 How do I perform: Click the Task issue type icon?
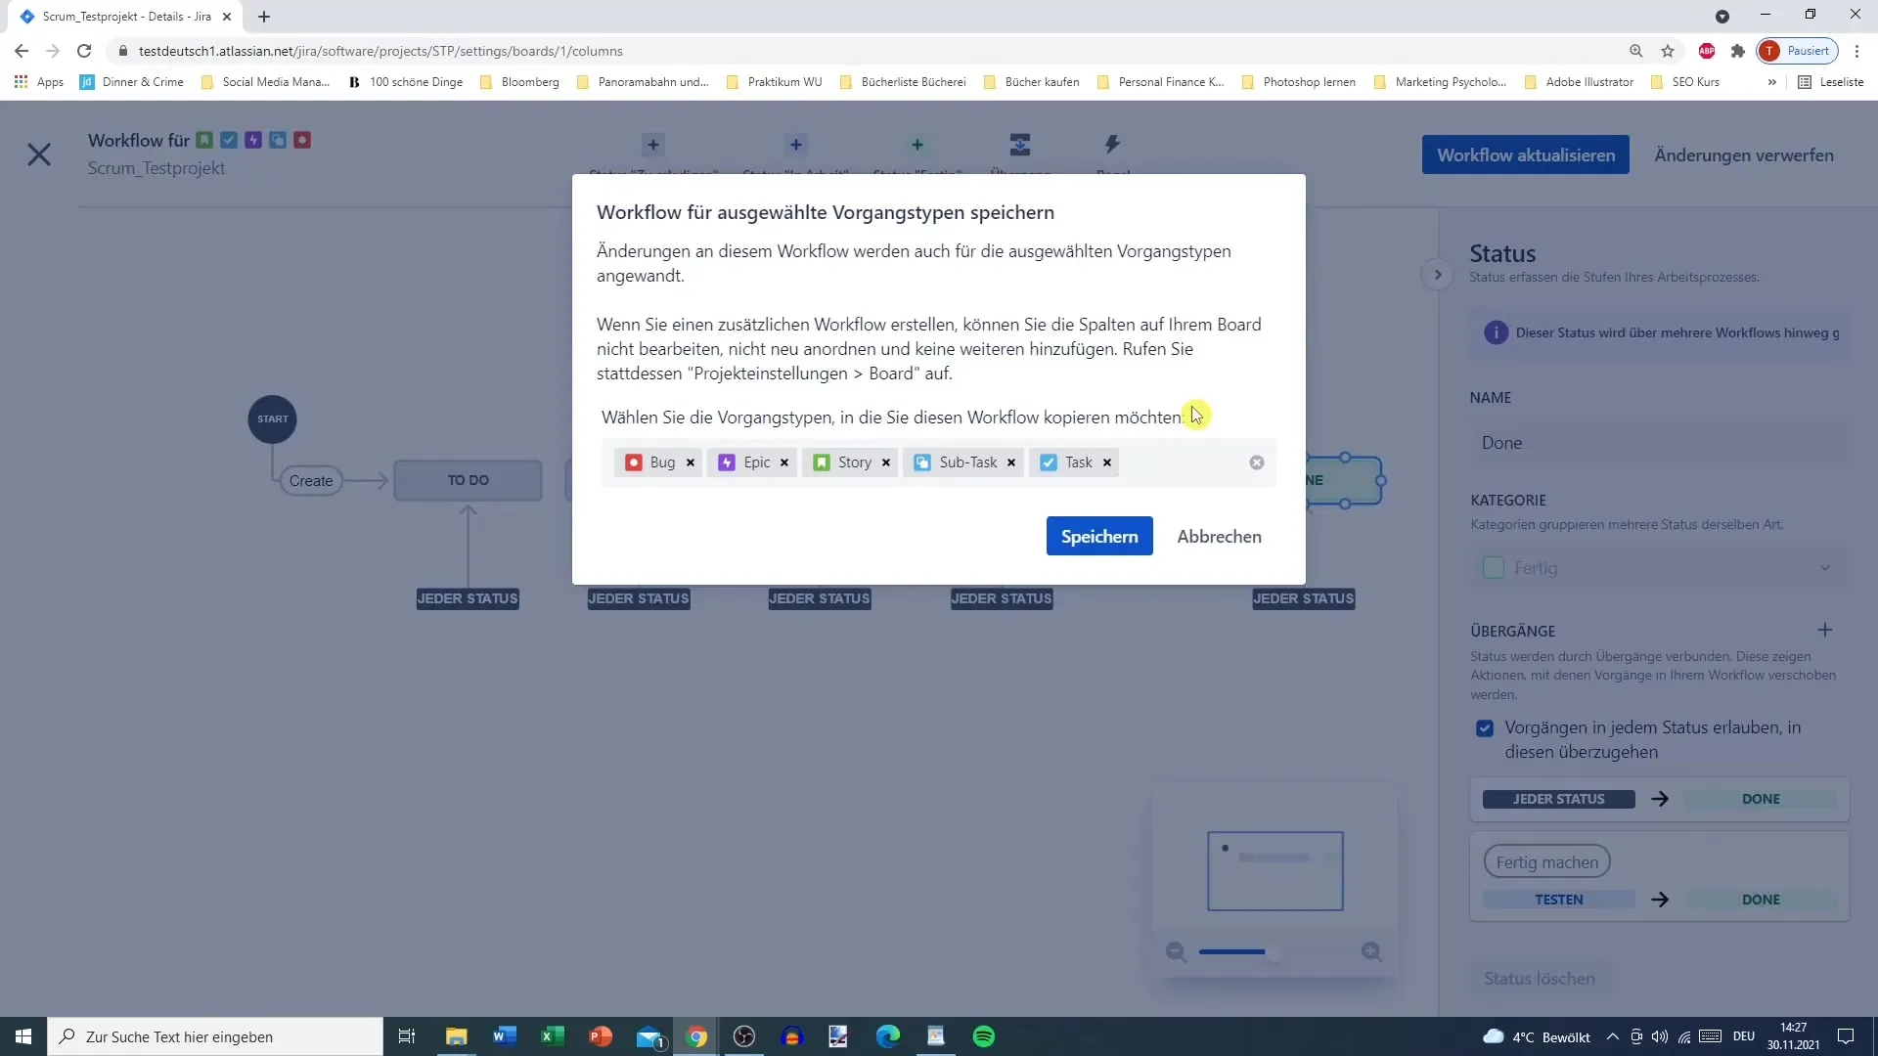coord(1049,462)
